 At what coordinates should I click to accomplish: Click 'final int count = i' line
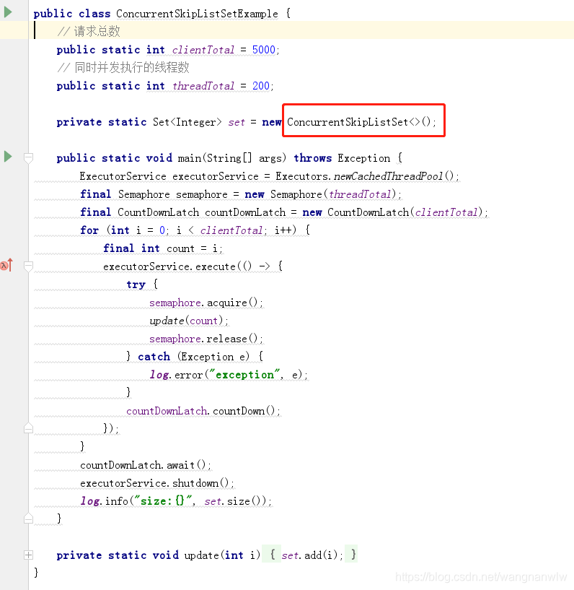point(163,248)
